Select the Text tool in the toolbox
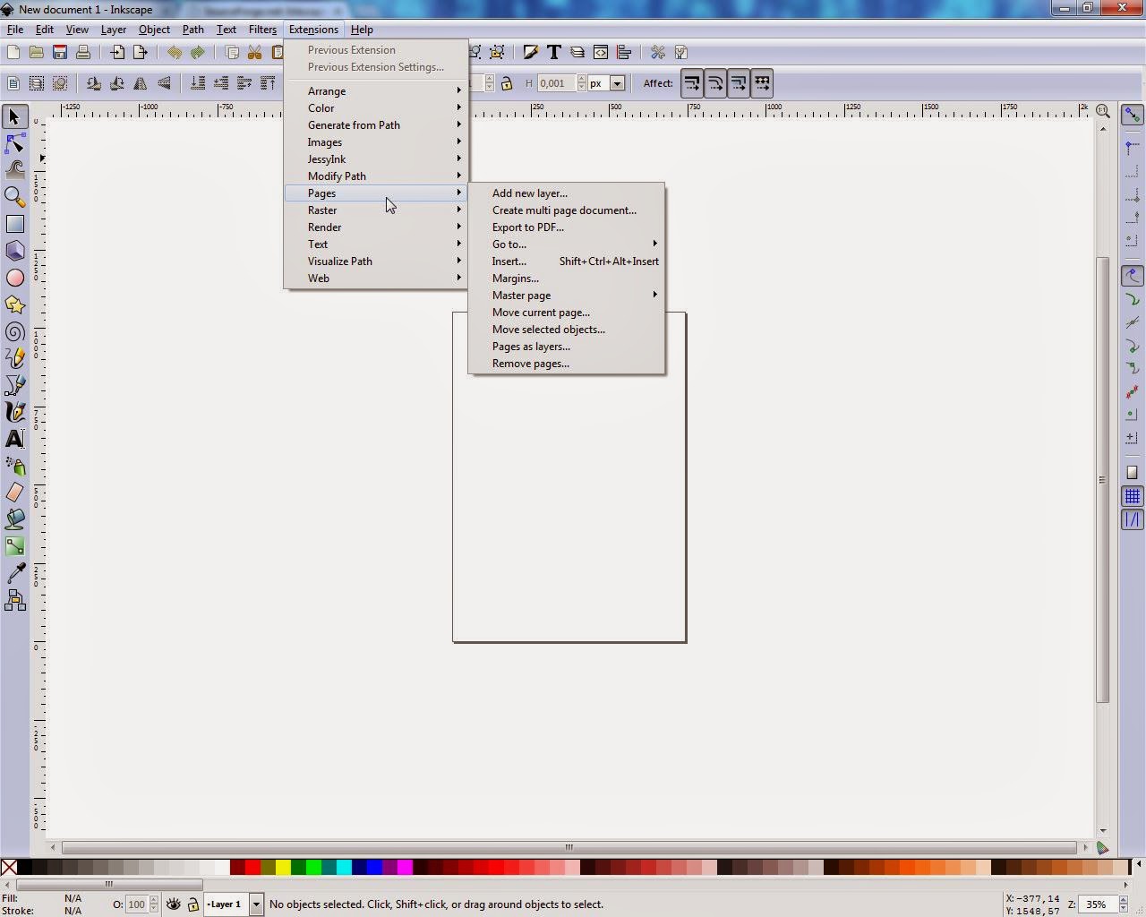Image resolution: width=1146 pixels, height=917 pixels. point(15,439)
